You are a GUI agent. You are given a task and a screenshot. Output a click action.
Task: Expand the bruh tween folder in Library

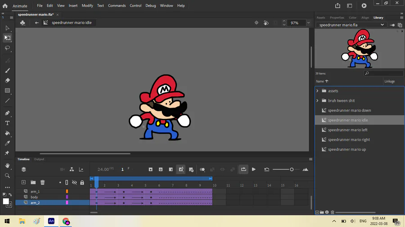[317, 100]
